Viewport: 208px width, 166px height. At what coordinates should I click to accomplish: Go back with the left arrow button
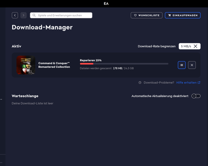coord(15,15)
